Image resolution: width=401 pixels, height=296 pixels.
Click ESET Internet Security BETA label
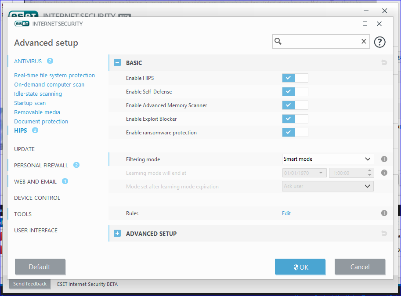(x=87, y=284)
